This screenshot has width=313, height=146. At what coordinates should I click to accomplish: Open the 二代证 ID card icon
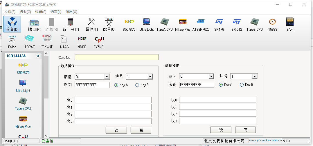47,41
